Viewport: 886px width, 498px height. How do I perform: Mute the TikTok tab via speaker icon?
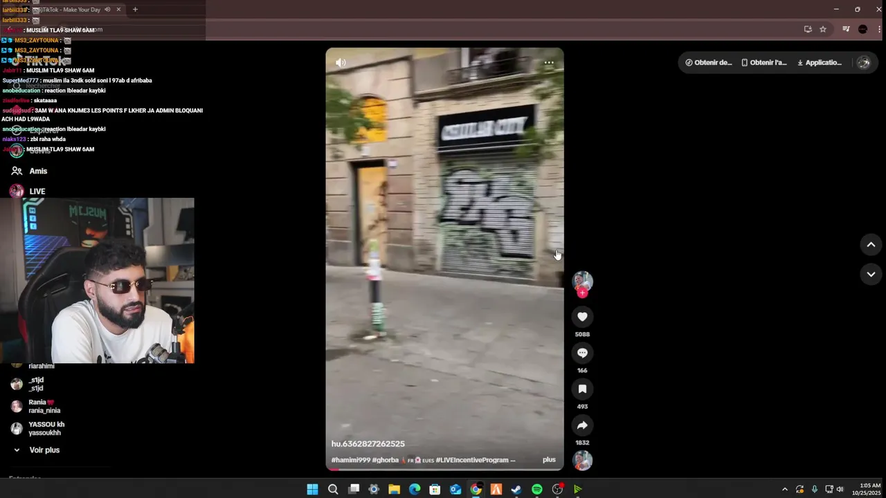[107, 10]
